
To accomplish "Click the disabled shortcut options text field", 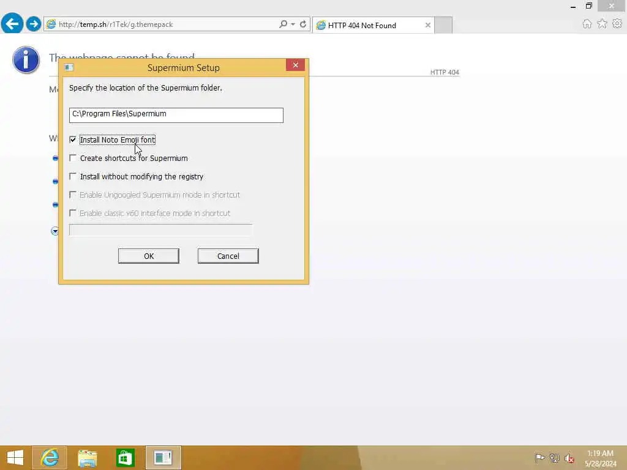I will pos(161,230).
